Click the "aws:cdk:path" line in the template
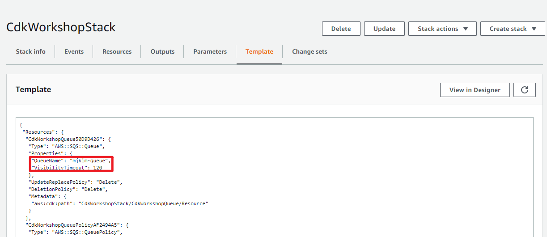The height and width of the screenshot is (237, 547). click(x=120, y=203)
